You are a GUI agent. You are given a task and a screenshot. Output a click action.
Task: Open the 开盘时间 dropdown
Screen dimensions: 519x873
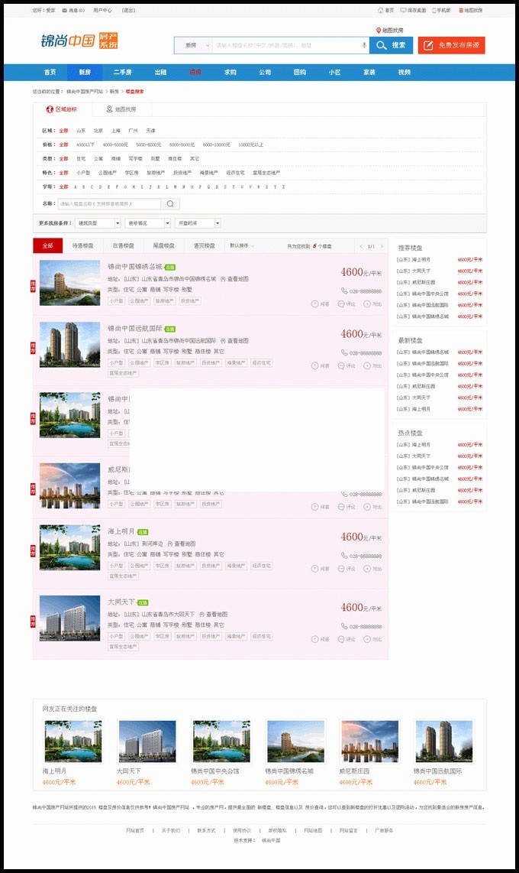click(x=198, y=223)
